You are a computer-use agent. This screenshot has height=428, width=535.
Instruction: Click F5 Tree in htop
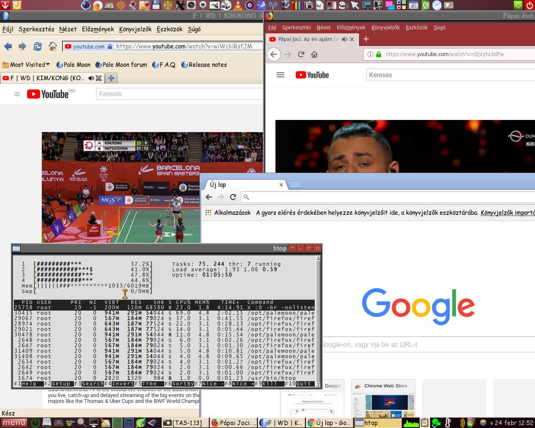pyautogui.click(x=150, y=384)
